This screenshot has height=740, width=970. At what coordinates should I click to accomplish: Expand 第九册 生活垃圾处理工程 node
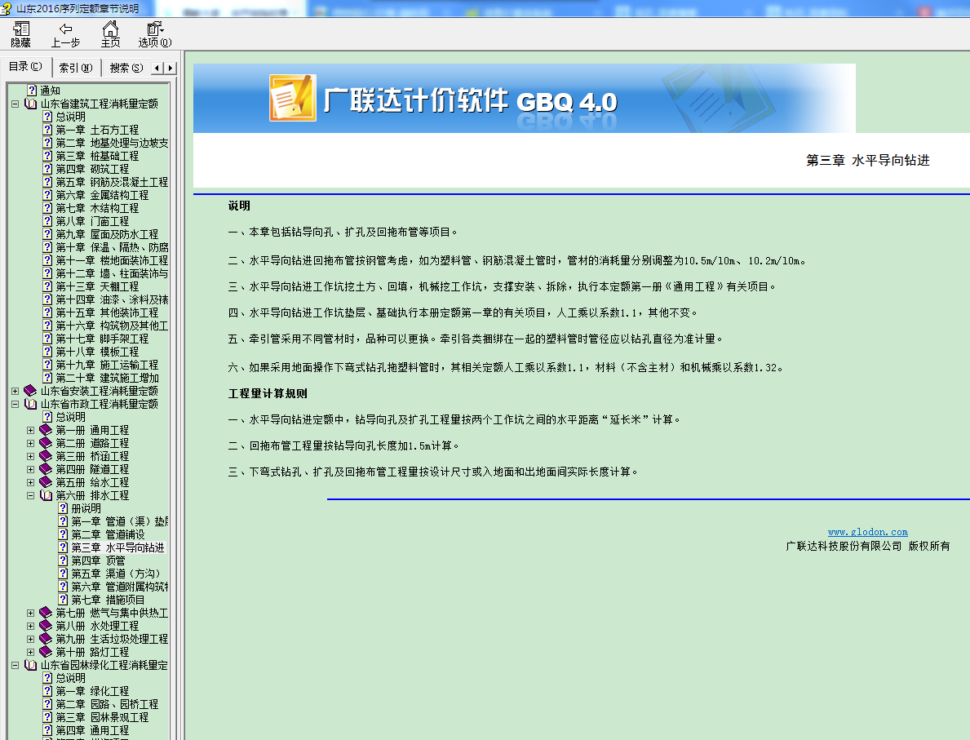30,639
